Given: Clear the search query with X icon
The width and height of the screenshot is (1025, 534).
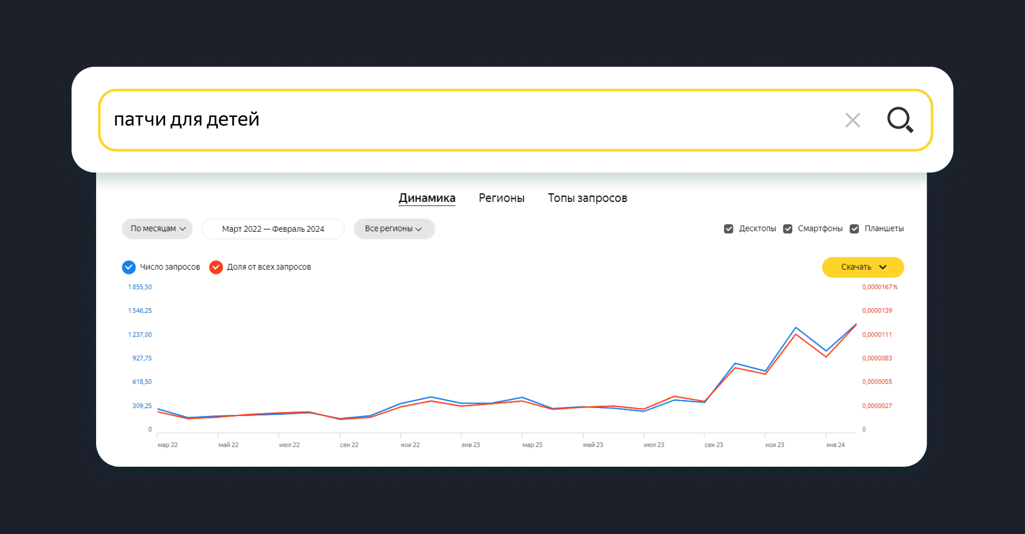Looking at the screenshot, I should pyautogui.click(x=853, y=120).
